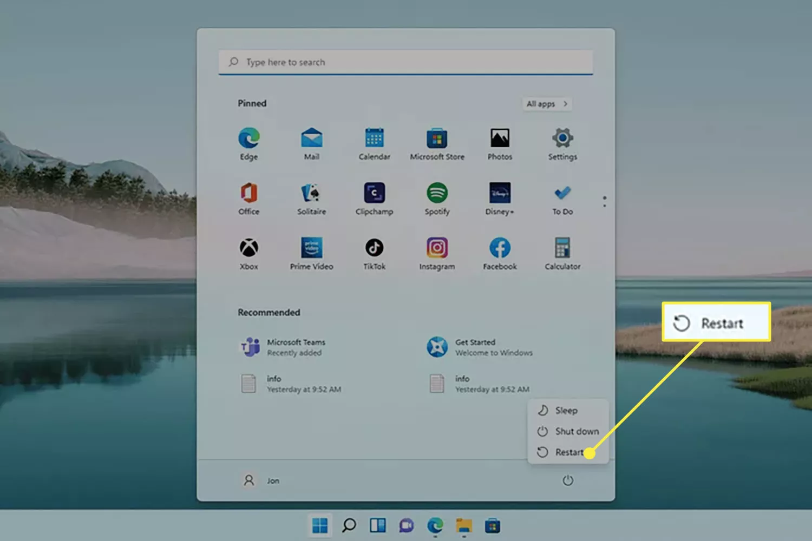Open recommended Microsoft Teams item
The height and width of the screenshot is (541, 812).
point(284,347)
